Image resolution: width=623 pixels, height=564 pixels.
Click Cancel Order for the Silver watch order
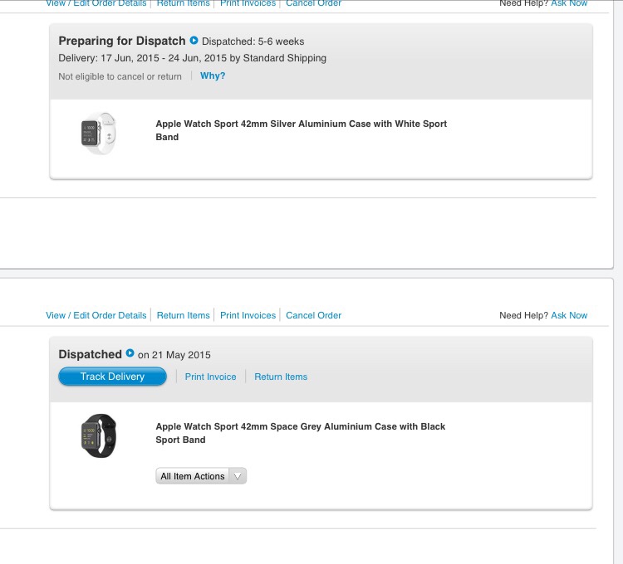tap(313, 3)
